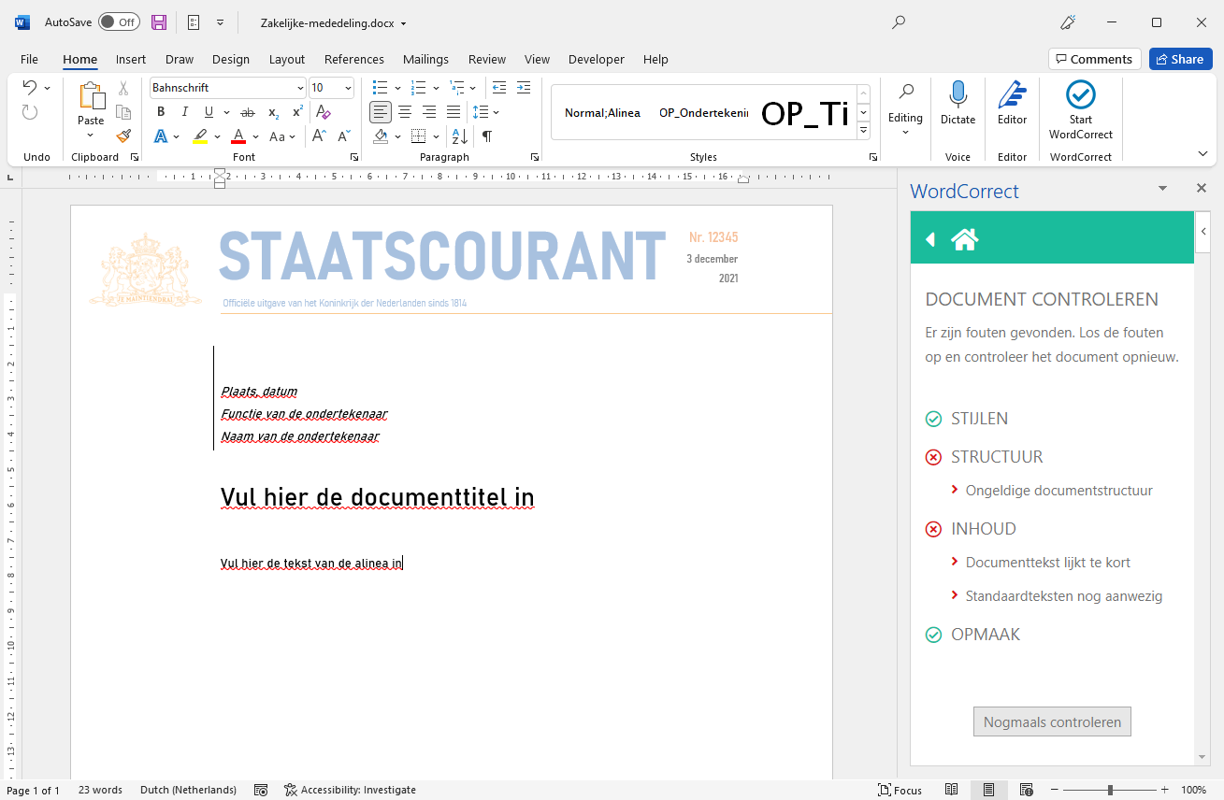
Task: Toggle AutoSave switch
Action: pos(119,22)
